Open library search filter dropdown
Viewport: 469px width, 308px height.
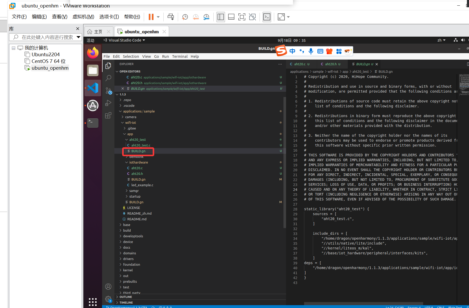coord(79,37)
